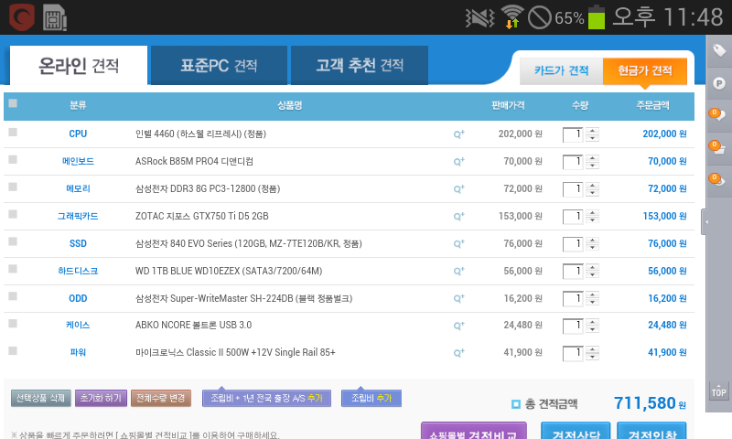Screen dimensions: 732x439
Task: Click 전체수량 변경 button
Action: coord(161,398)
